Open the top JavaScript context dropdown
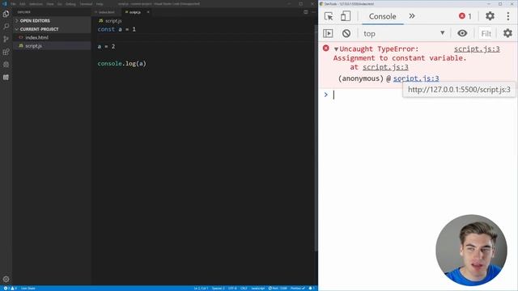518x291 pixels. tap(404, 33)
